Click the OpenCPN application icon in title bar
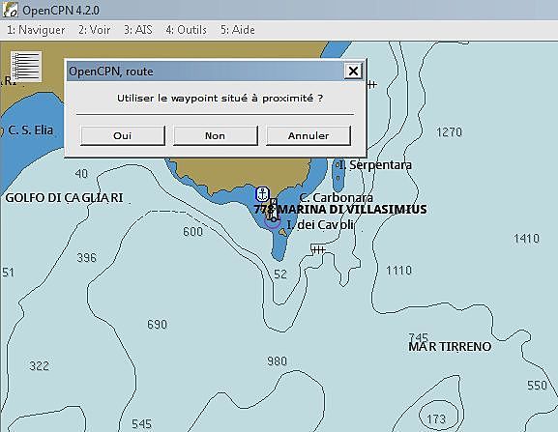The height and width of the screenshot is (432, 558). click(10, 10)
